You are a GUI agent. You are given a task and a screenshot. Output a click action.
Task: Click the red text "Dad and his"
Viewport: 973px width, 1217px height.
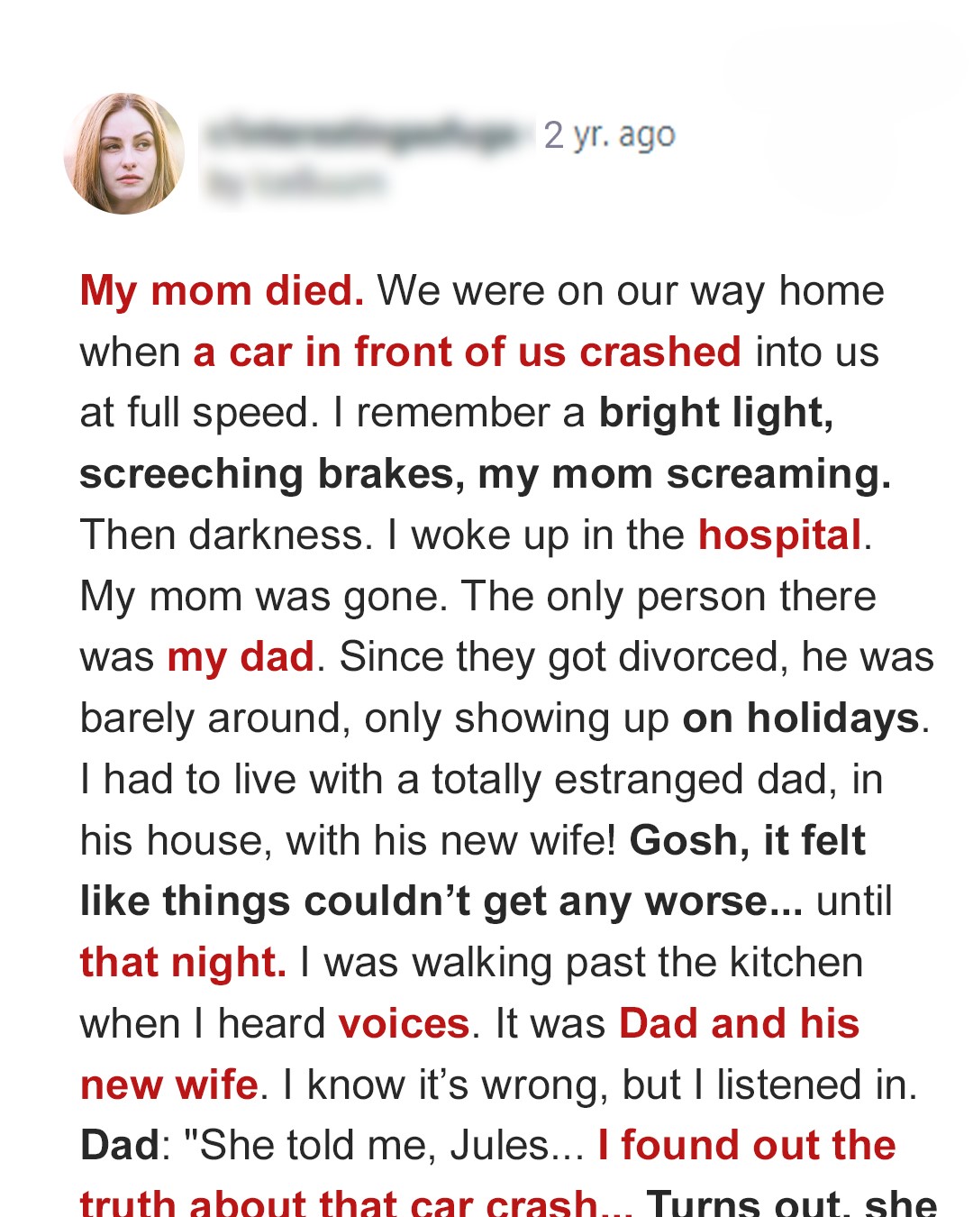coord(740,1024)
